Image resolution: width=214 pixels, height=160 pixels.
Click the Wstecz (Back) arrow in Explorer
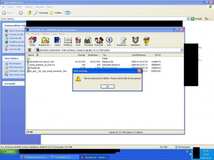coord(4,13)
